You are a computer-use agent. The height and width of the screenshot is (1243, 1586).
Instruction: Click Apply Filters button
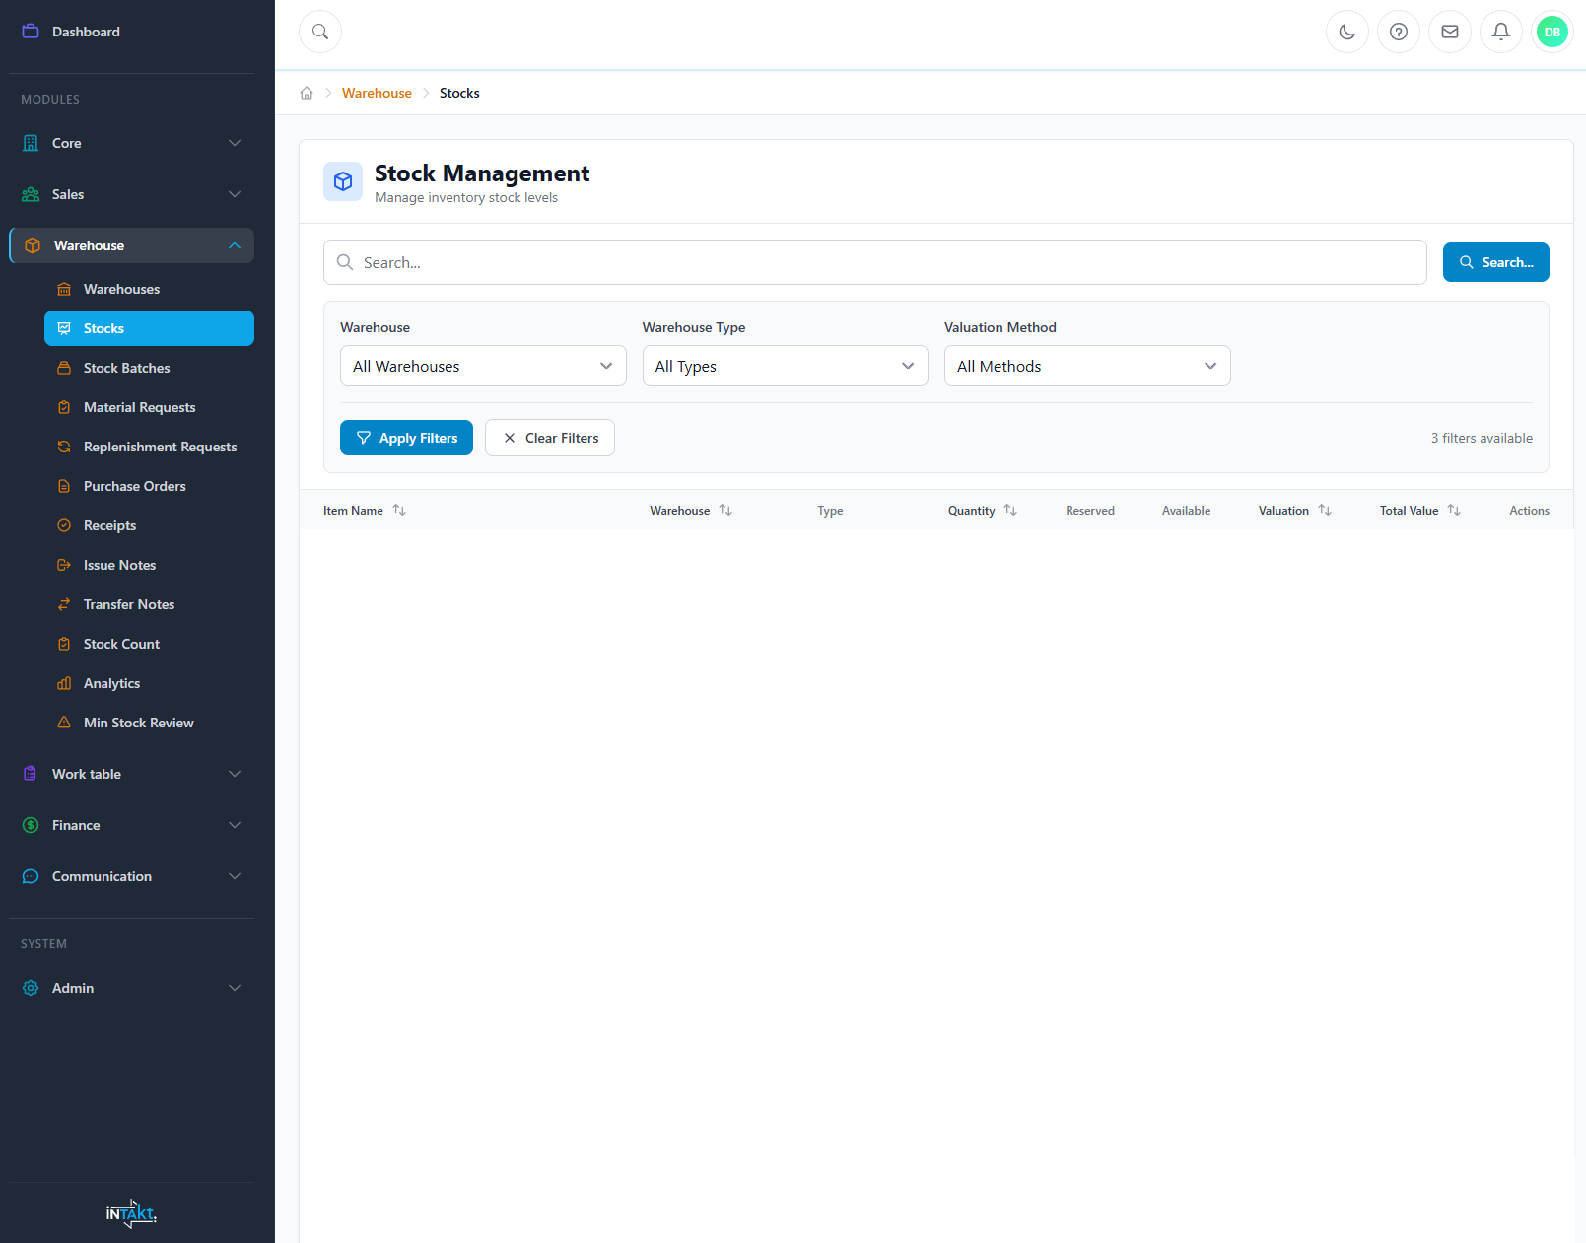pos(406,438)
